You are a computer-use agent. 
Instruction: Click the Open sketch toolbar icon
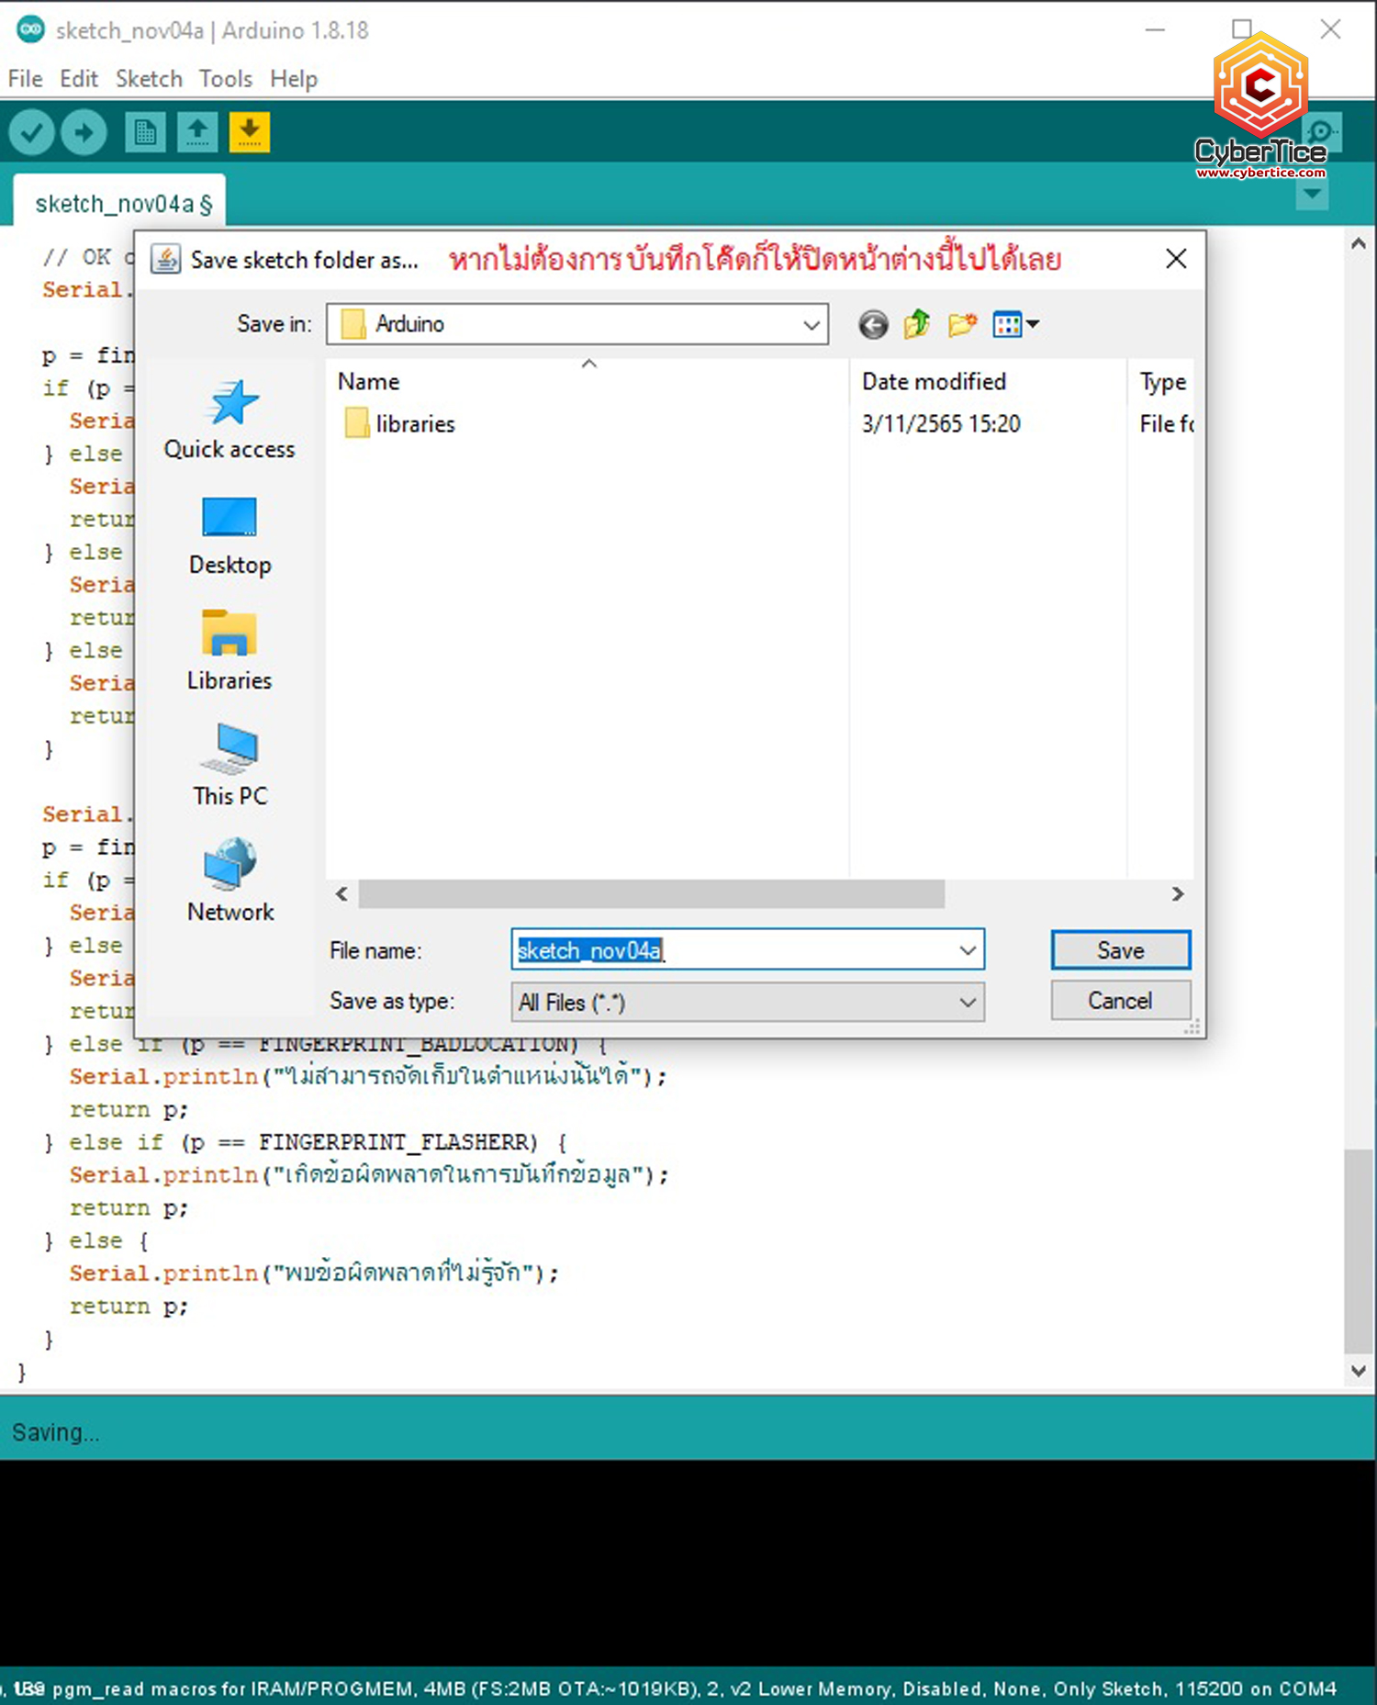[196, 133]
